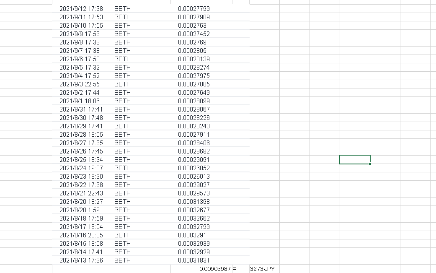Click the BETH cell in the 2021/8/24 row
This screenshot has height=273, width=436.
click(122, 168)
